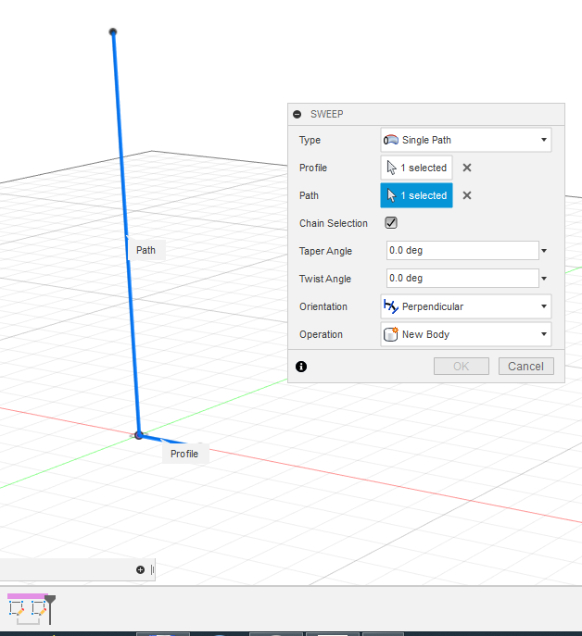The width and height of the screenshot is (582, 636).
Task: Click the Path label in the viewport
Action: (x=145, y=250)
